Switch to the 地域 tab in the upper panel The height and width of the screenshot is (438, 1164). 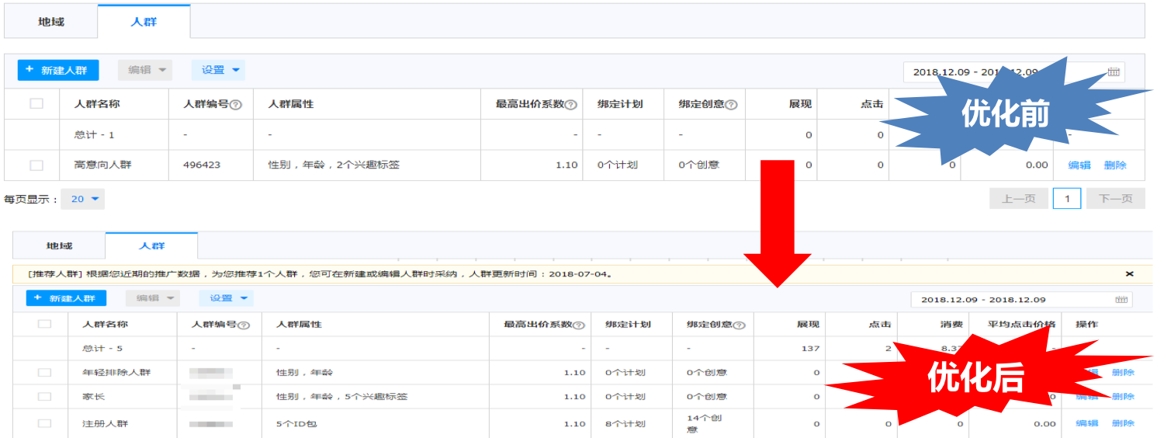point(51,22)
